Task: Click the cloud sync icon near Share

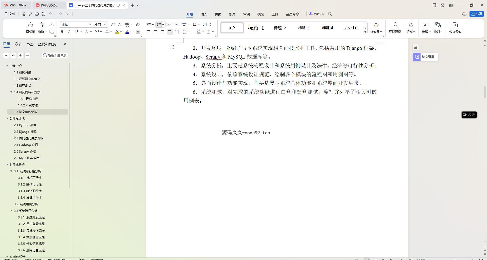Action: click(464, 14)
